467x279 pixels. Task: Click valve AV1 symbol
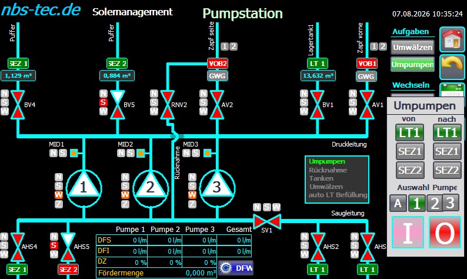click(367, 105)
